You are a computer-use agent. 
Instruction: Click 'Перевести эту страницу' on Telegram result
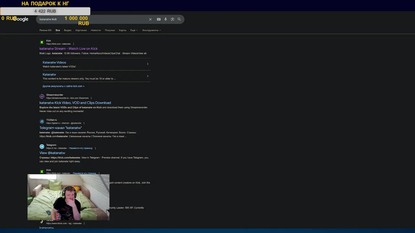pos(81,148)
